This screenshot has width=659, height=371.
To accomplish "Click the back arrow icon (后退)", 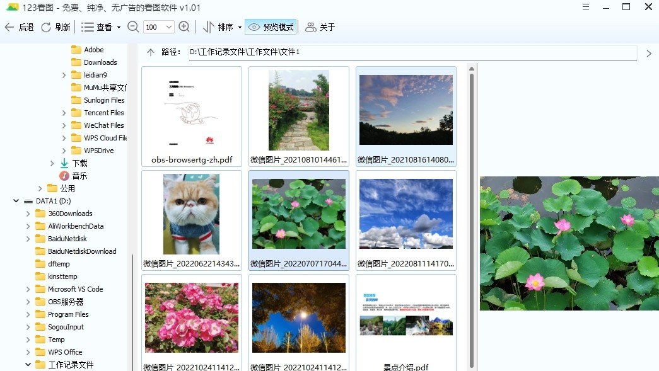I will click(9, 27).
